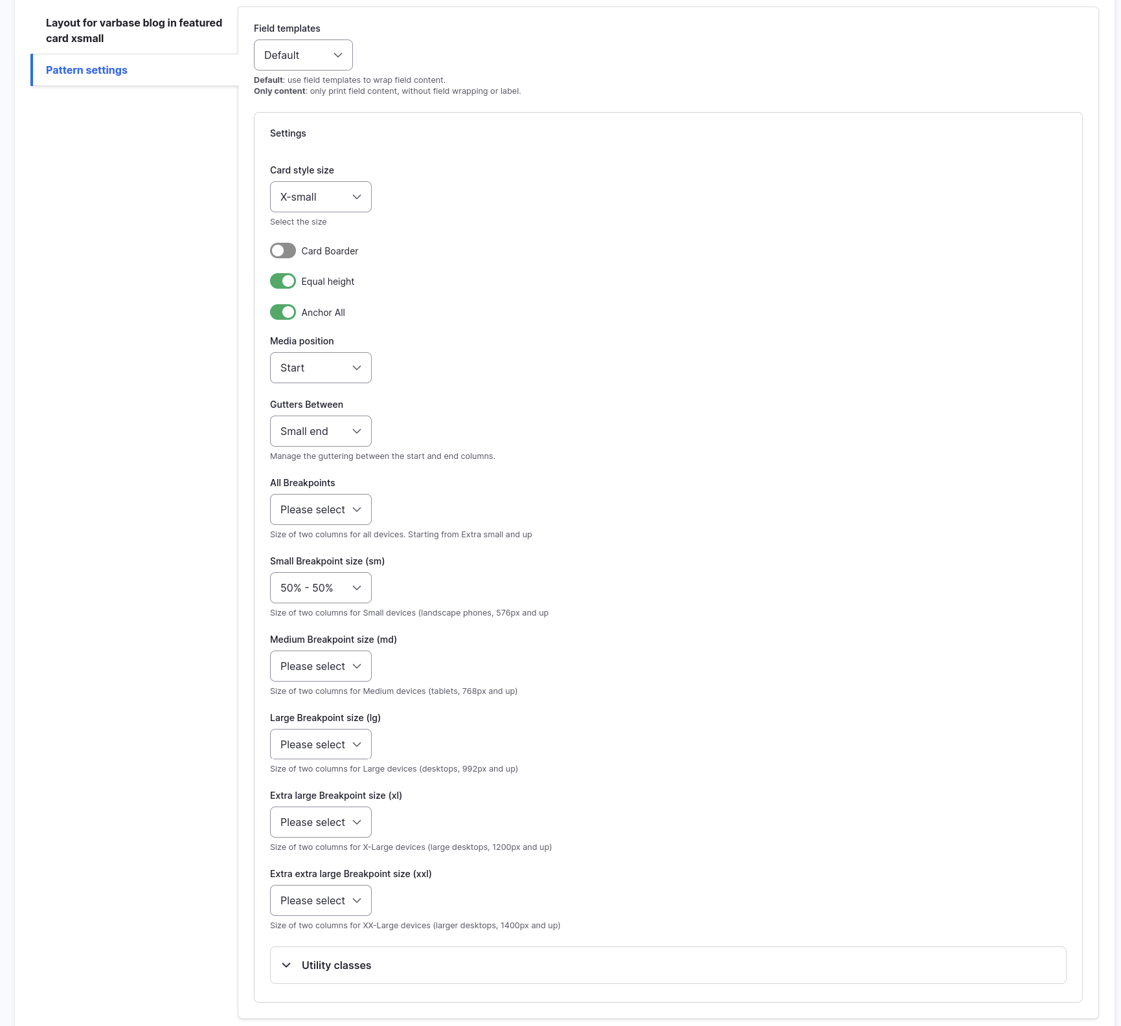Open the All Breakpoints dropdown
The height and width of the screenshot is (1026, 1121).
[x=321, y=509]
